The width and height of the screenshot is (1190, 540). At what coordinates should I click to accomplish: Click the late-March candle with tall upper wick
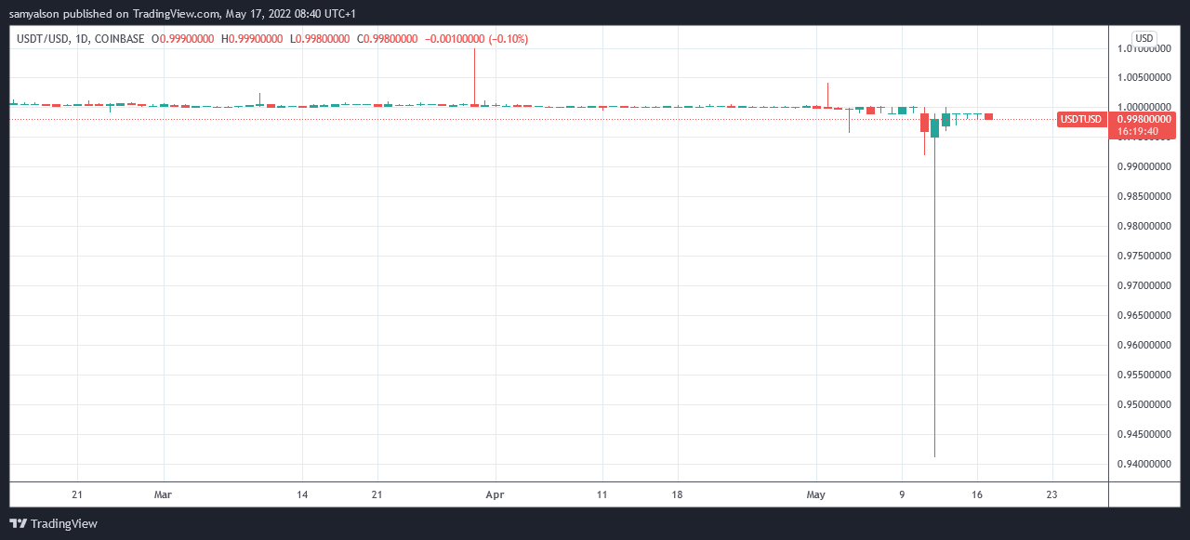[474, 77]
